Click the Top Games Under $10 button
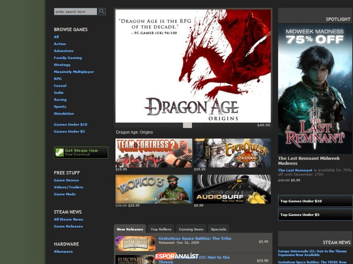This screenshot has height=264, width=353. click(315, 201)
